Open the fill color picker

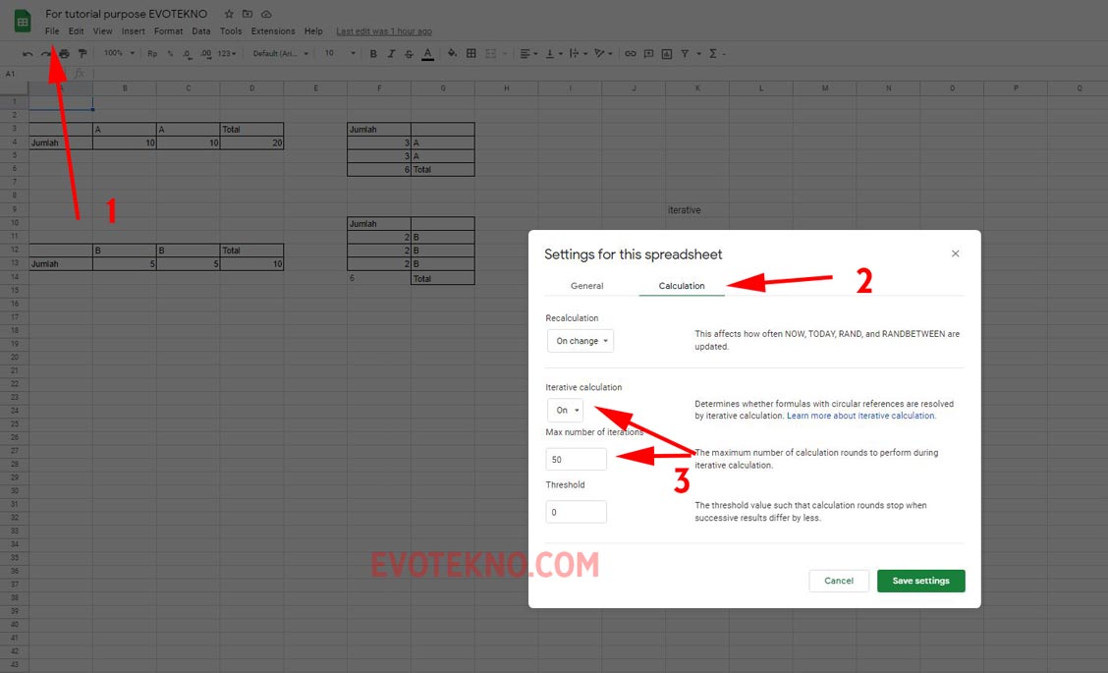click(x=452, y=54)
